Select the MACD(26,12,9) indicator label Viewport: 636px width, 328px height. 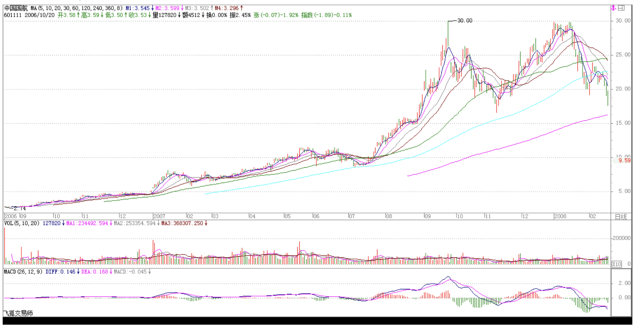click(x=23, y=272)
